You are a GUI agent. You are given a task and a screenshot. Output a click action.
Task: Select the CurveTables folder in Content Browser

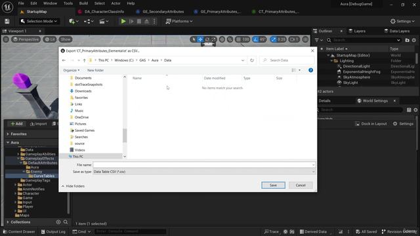pyautogui.click(x=44, y=176)
